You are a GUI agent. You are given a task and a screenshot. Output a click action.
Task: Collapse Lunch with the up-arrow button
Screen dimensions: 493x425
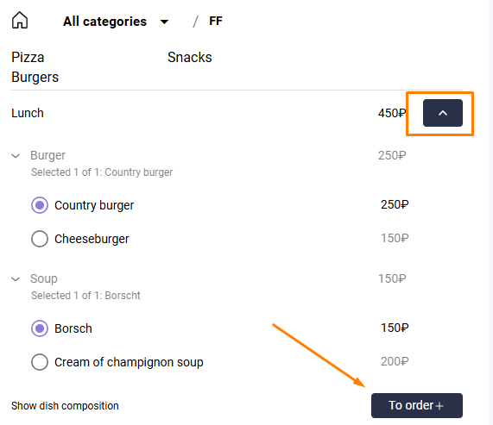[x=443, y=113]
